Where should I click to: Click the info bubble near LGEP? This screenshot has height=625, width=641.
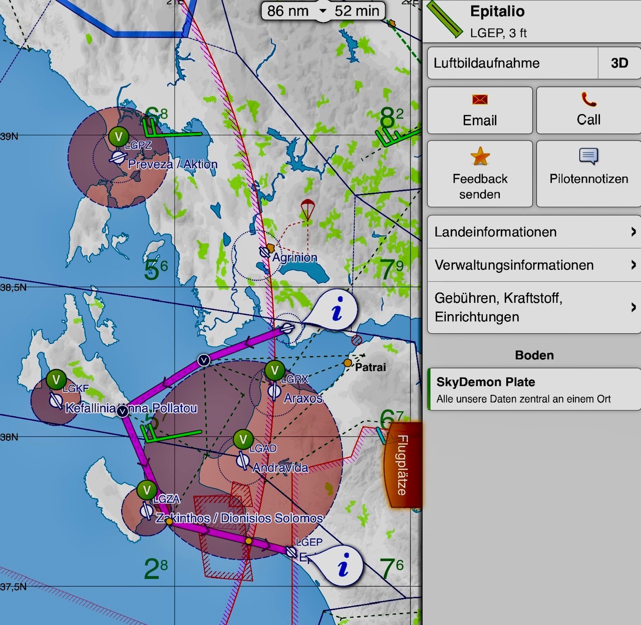click(x=343, y=566)
